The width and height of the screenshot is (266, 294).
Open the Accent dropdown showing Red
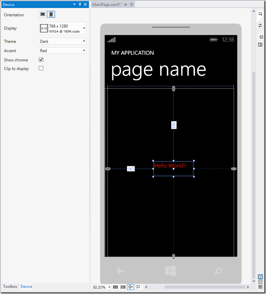62,51
